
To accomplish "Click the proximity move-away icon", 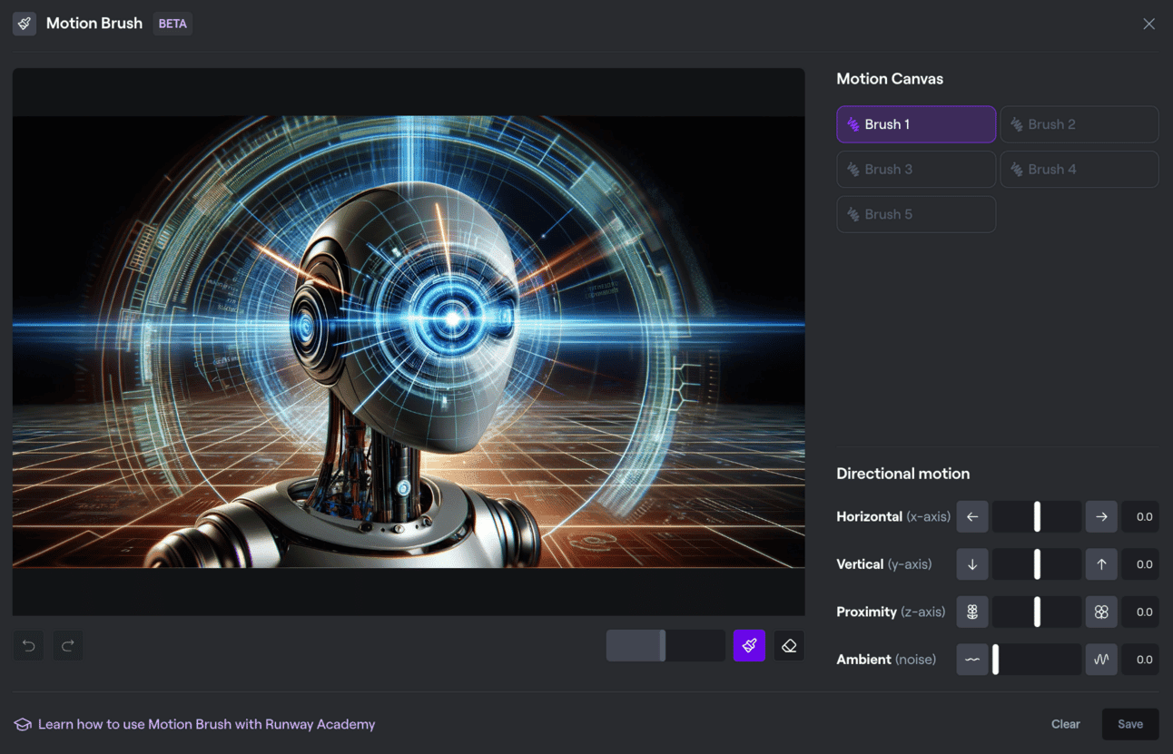I will pyautogui.click(x=972, y=612).
